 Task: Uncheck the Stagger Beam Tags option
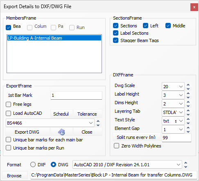[115, 40]
